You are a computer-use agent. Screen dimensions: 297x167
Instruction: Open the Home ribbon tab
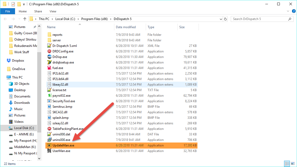(x=23, y=11)
